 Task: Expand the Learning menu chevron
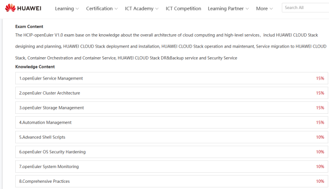click(x=77, y=9)
